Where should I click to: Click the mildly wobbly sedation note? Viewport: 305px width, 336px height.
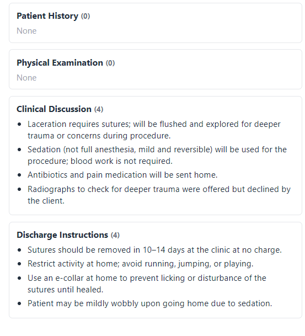[x=149, y=303]
